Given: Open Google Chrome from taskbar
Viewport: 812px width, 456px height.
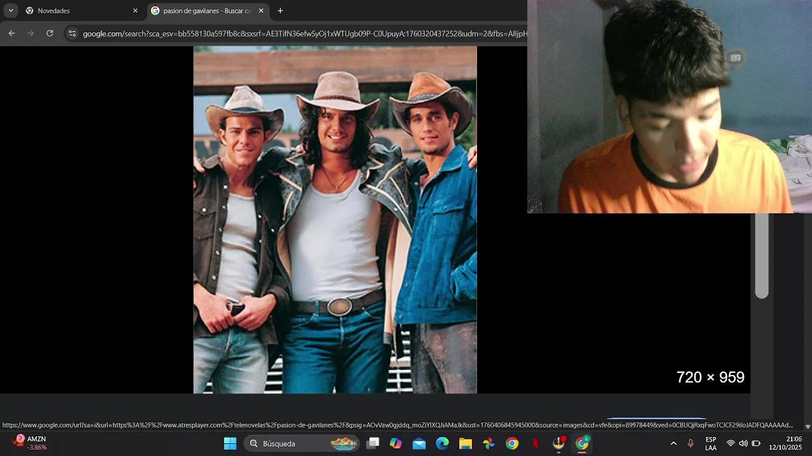Looking at the screenshot, I should 512,443.
